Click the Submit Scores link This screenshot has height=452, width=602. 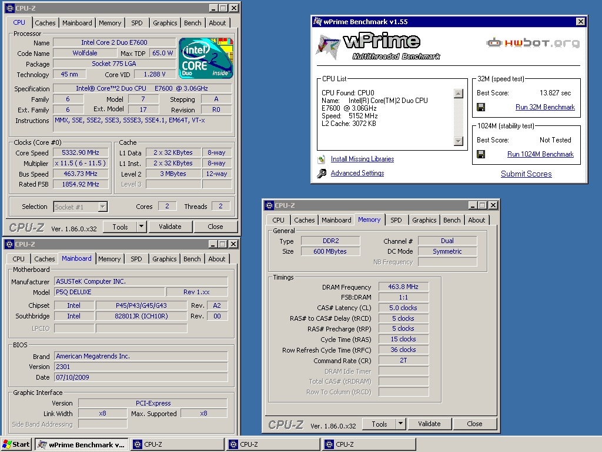tap(526, 174)
